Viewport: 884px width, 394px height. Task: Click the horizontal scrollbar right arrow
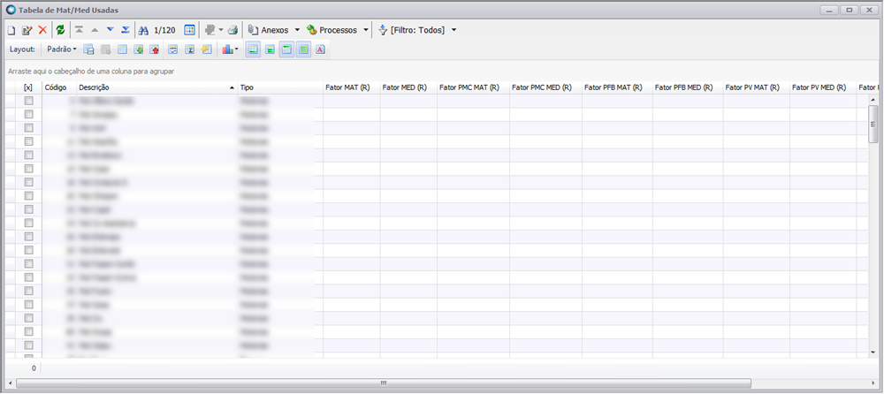point(873,383)
